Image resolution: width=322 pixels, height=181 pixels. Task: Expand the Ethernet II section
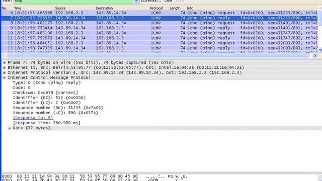point(4,67)
